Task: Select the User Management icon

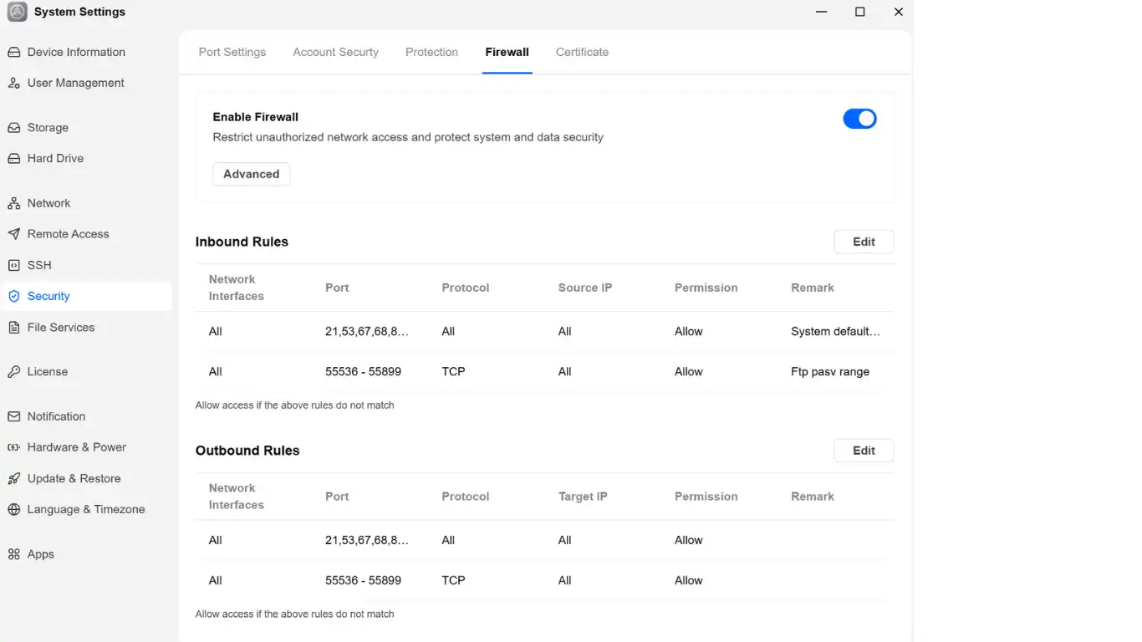Action: tap(13, 83)
